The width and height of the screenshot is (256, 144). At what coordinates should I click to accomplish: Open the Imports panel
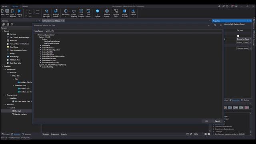coord(64,134)
